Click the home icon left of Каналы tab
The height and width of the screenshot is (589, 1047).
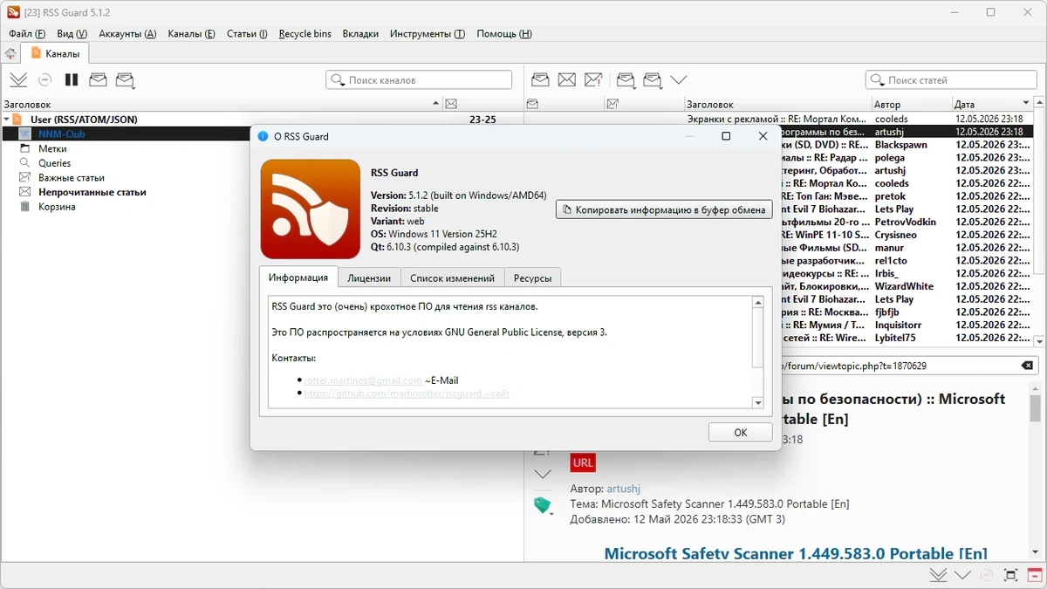click(10, 53)
